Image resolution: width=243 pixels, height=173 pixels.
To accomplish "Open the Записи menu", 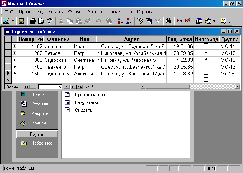I will (x=95, y=12).
